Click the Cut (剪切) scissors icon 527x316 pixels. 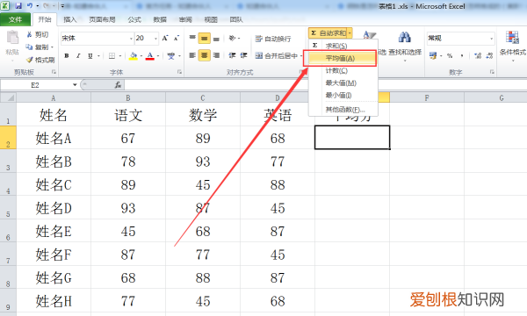pyautogui.click(x=30, y=34)
